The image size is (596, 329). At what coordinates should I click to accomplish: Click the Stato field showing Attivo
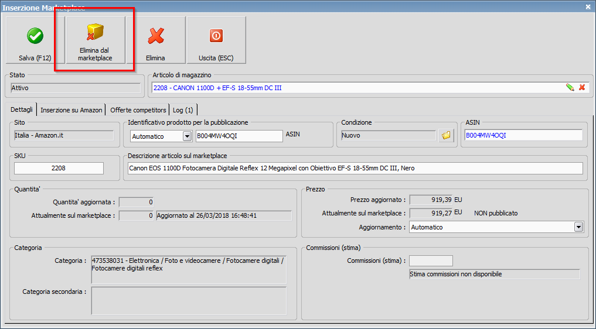(76, 88)
